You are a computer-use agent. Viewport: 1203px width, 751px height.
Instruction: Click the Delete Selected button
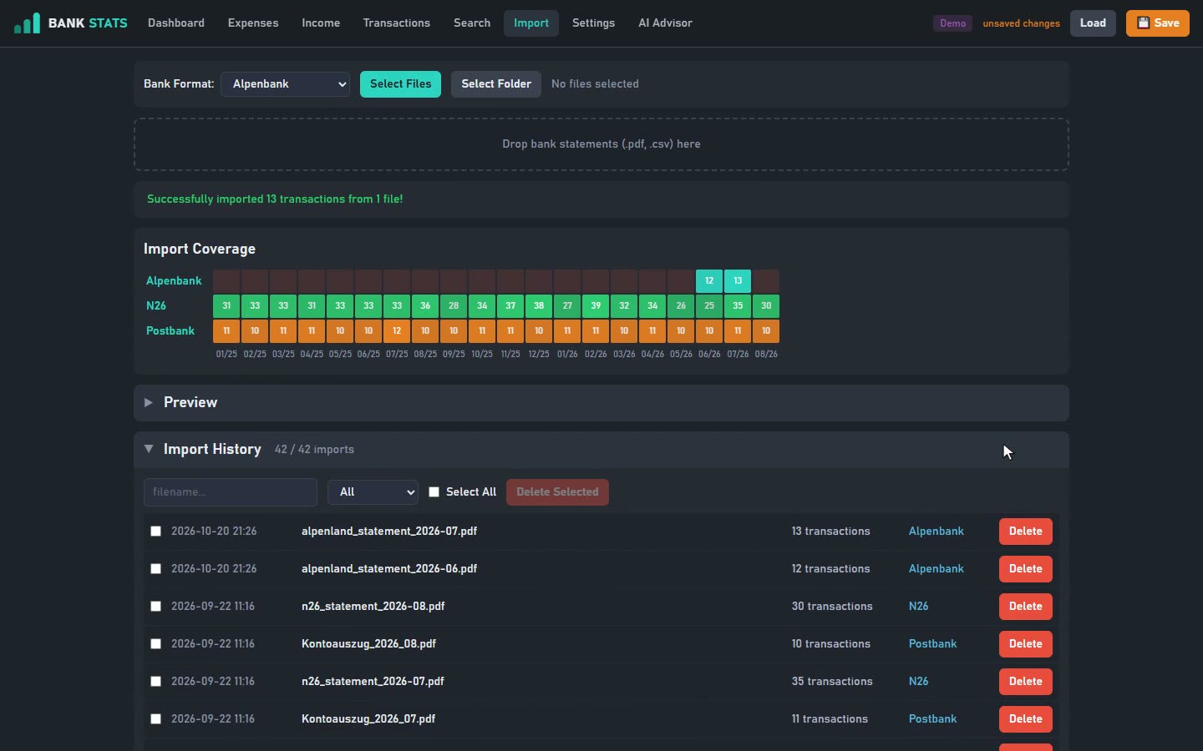557,492
